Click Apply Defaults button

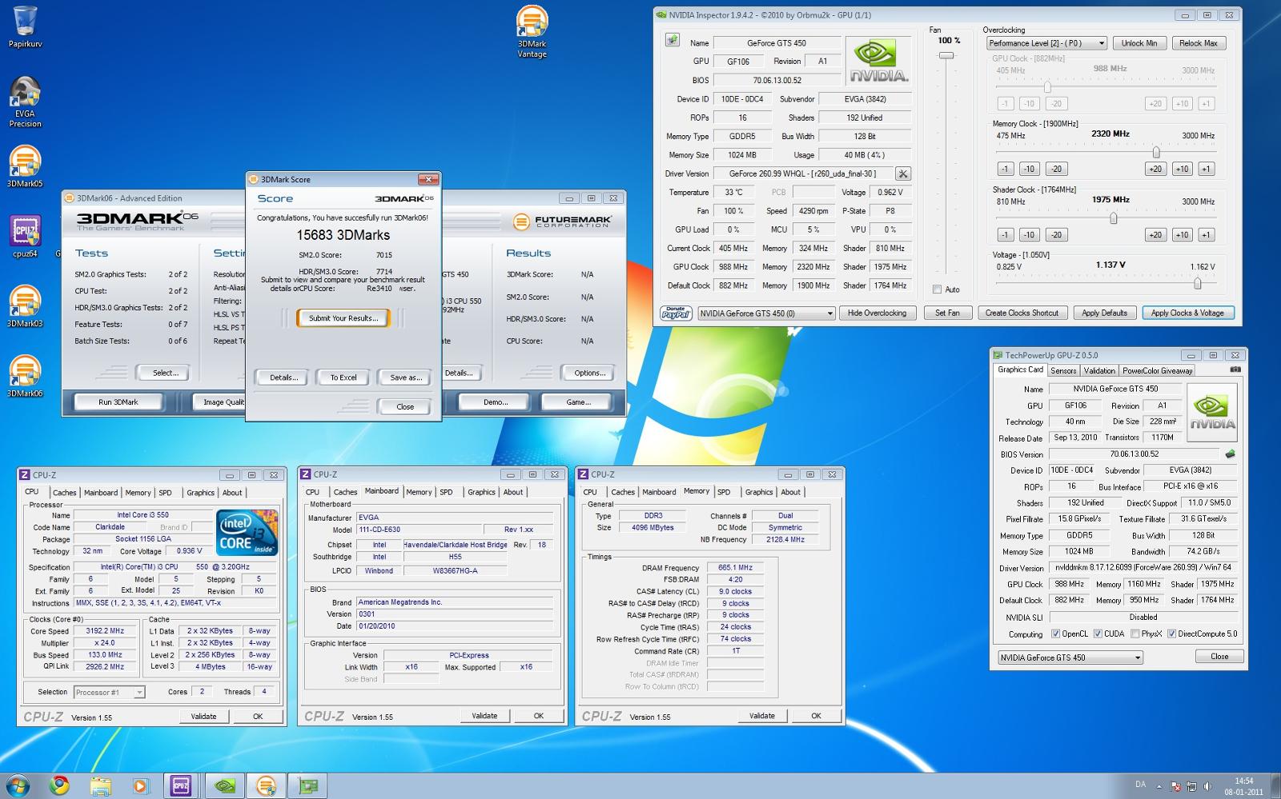[x=1104, y=314]
